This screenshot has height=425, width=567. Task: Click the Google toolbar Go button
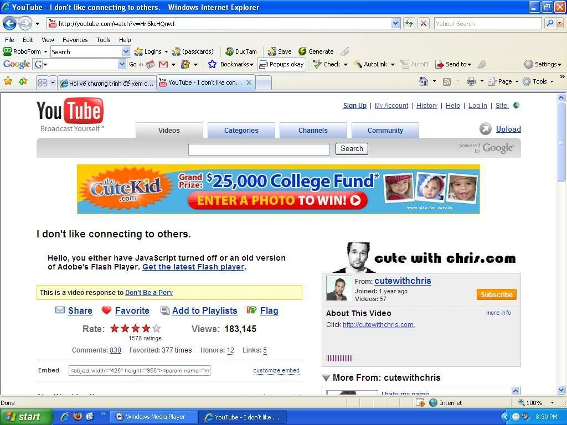coord(133,64)
